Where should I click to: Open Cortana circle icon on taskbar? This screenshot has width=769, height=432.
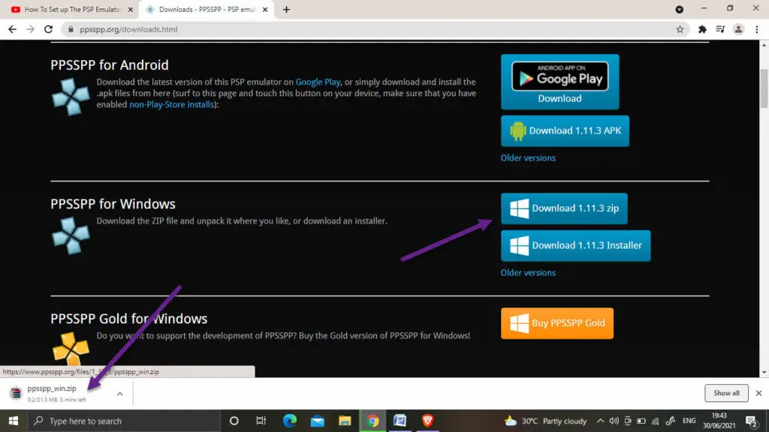[234, 421]
